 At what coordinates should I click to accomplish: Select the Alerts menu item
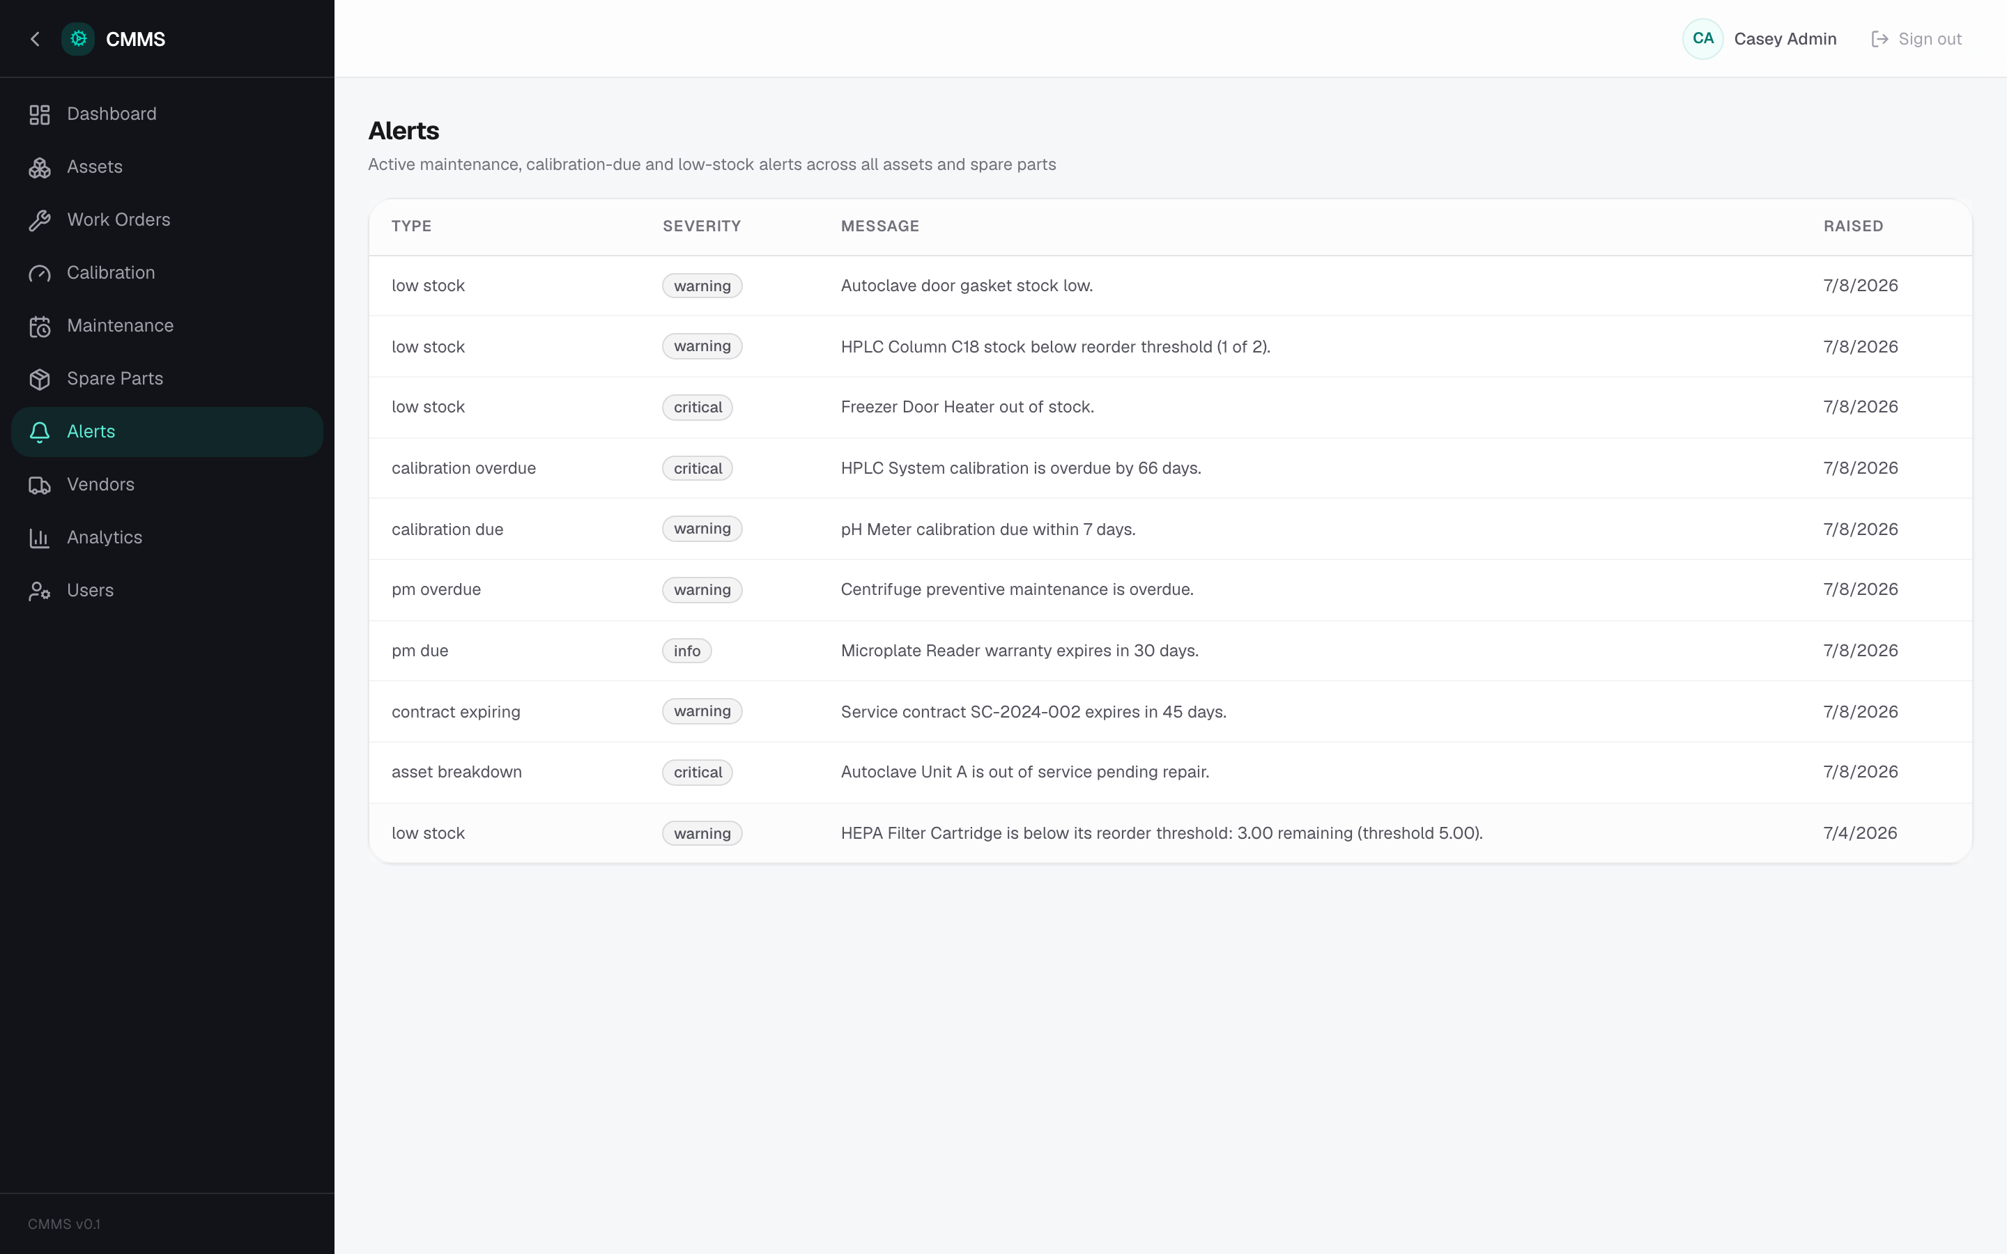167,432
